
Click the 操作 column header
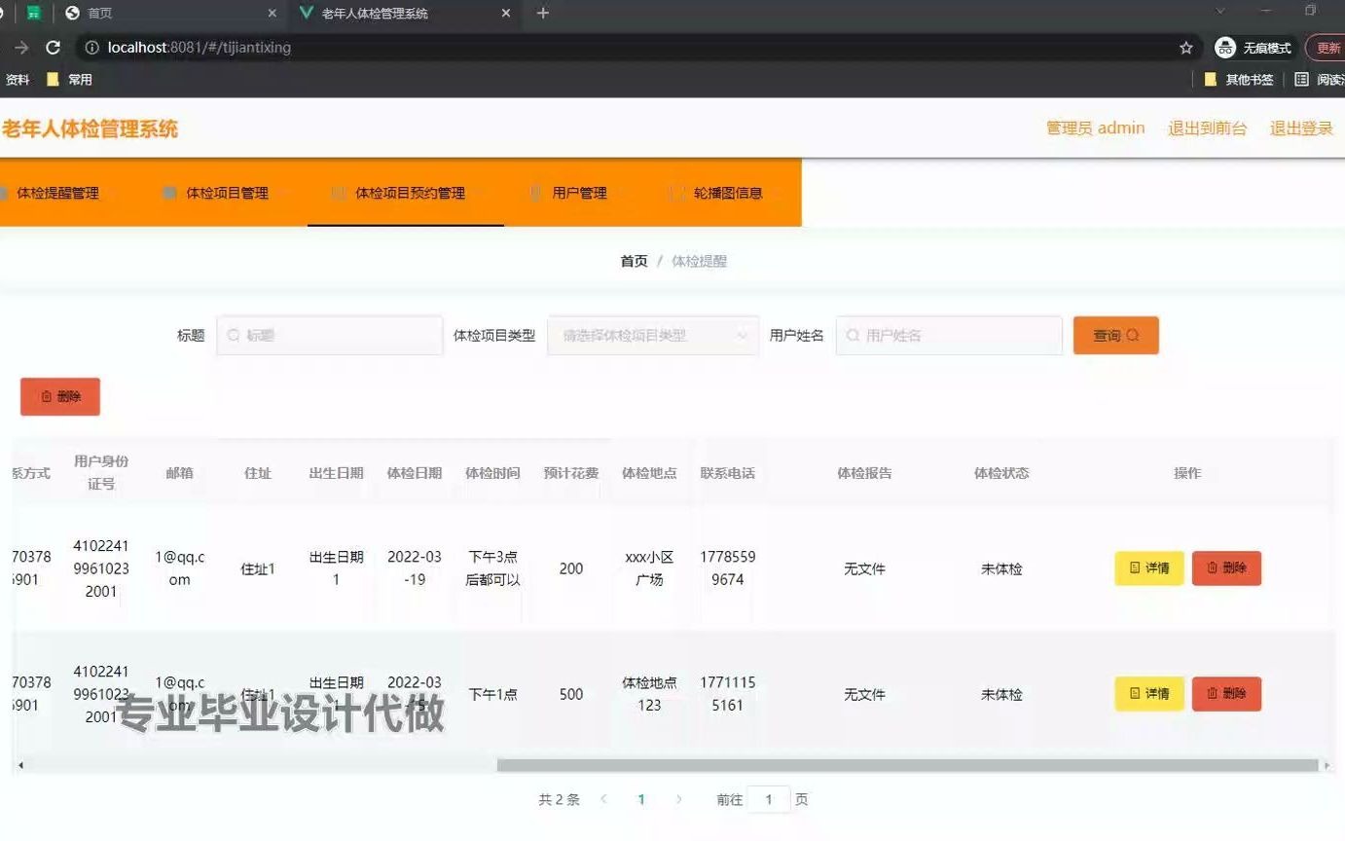(x=1187, y=473)
